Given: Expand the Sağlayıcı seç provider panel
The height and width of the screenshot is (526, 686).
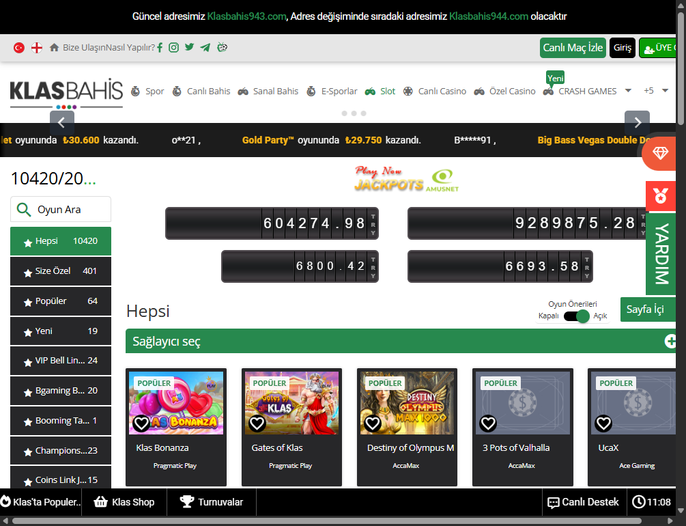Looking at the screenshot, I should click(x=670, y=342).
